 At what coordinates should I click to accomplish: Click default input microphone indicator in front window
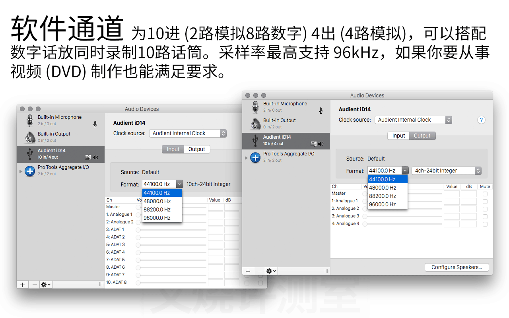click(x=321, y=111)
